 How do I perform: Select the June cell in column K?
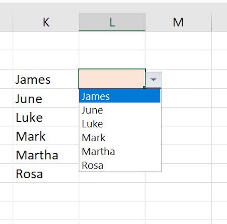click(x=46, y=99)
